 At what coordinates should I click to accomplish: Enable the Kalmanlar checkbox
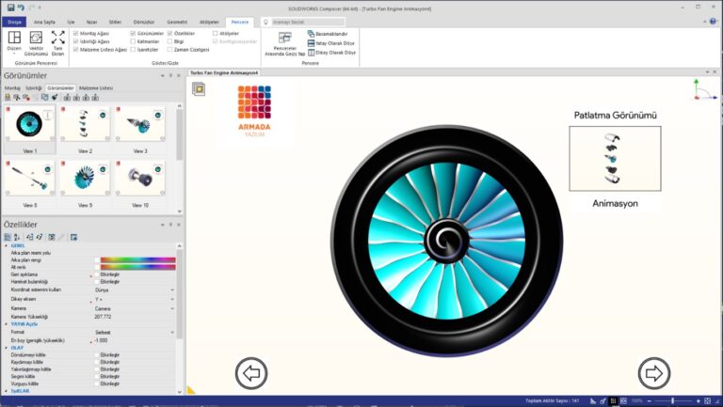coord(132,42)
